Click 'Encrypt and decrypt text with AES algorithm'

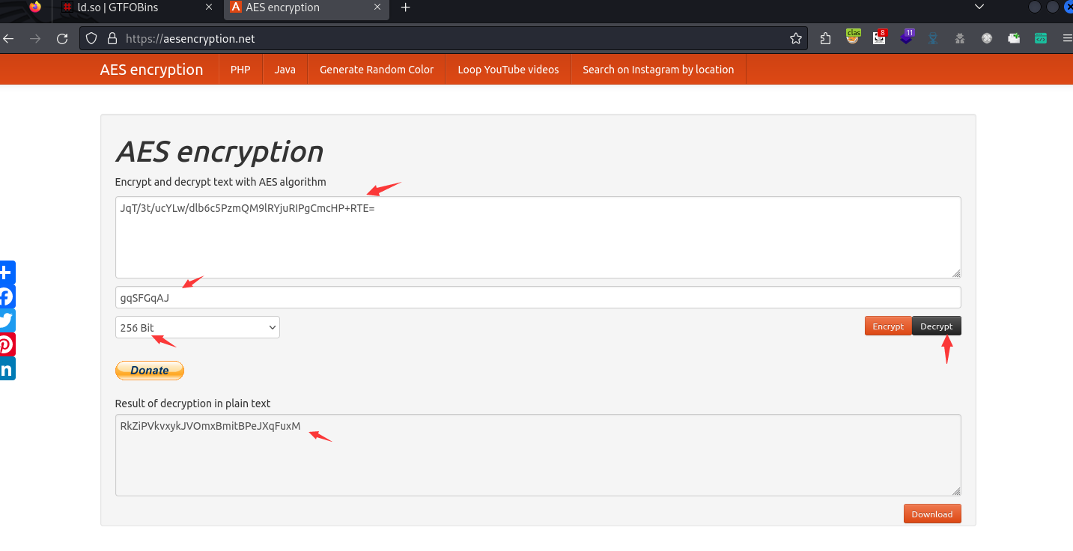coord(221,182)
